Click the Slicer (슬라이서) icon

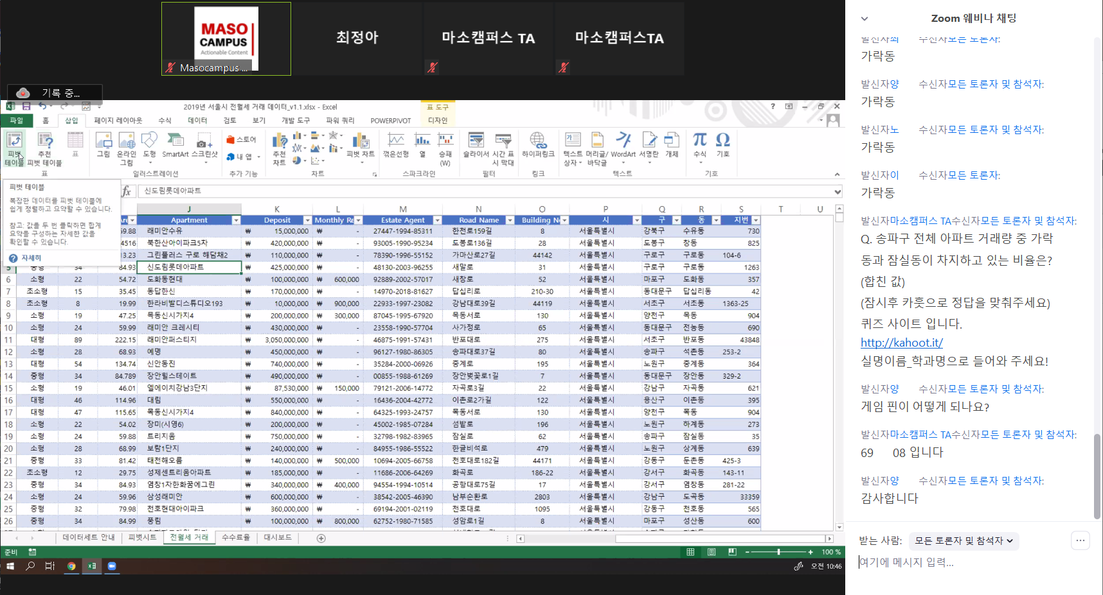click(476, 142)
